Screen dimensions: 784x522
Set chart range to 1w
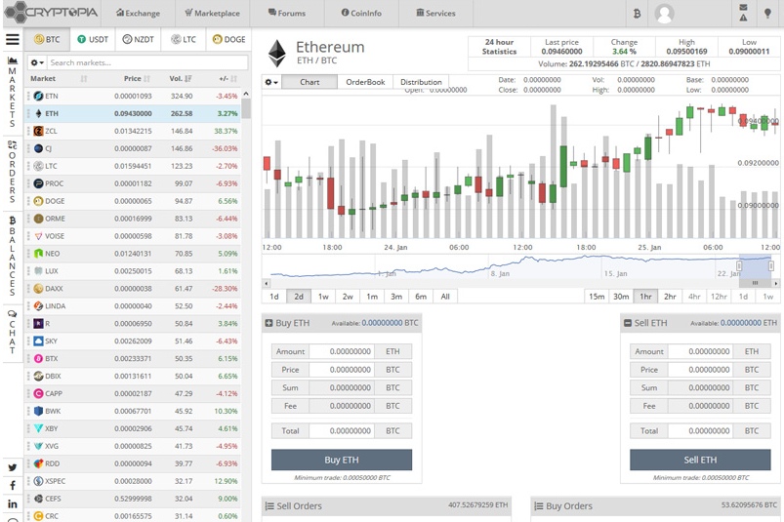(323, 297)
